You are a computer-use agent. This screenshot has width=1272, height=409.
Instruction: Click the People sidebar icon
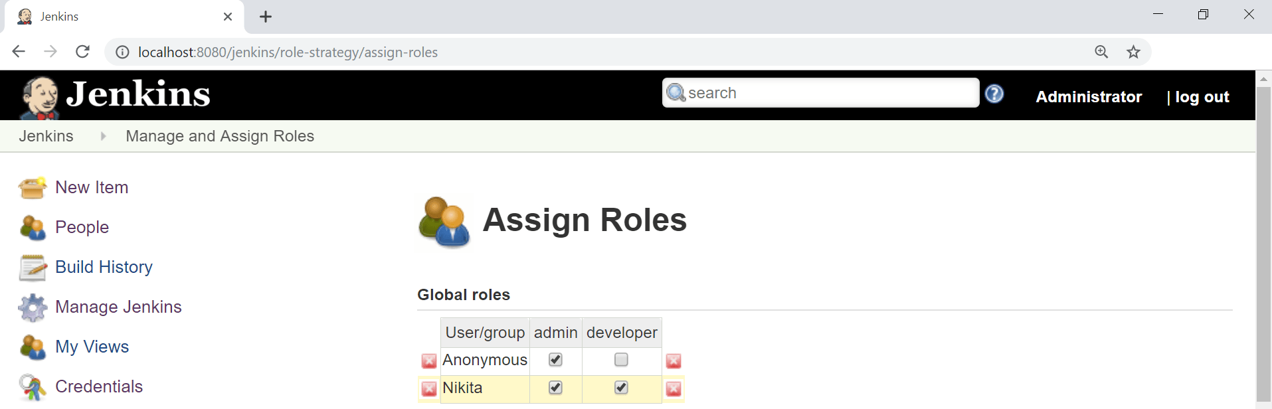pos(33,228)
